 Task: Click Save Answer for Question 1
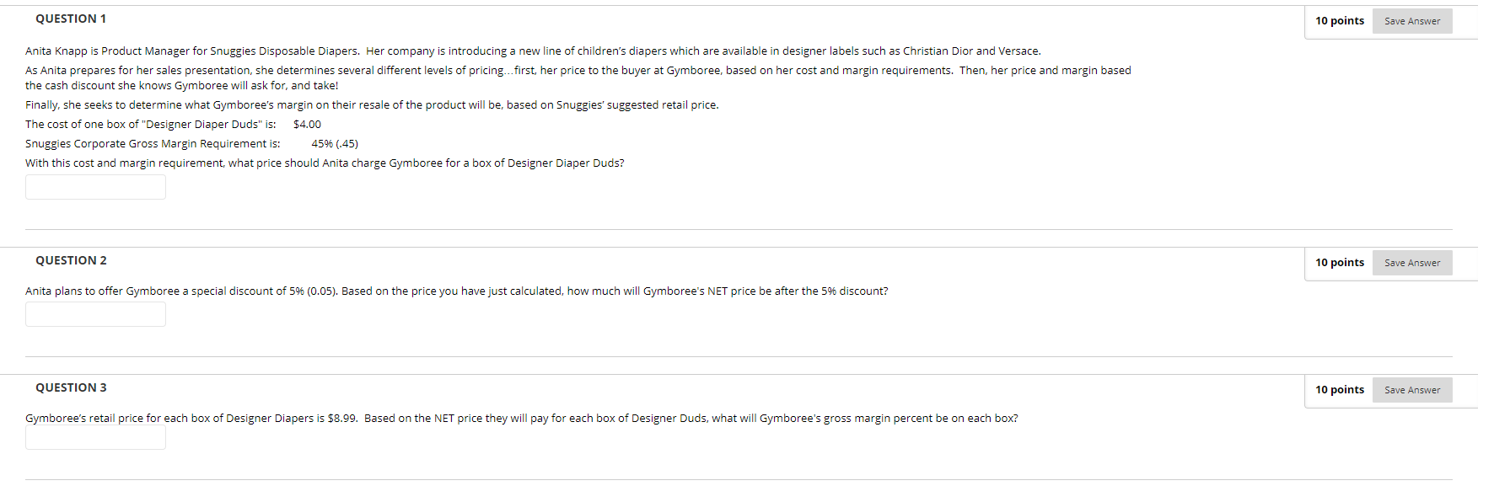(x=1412, y=20)
